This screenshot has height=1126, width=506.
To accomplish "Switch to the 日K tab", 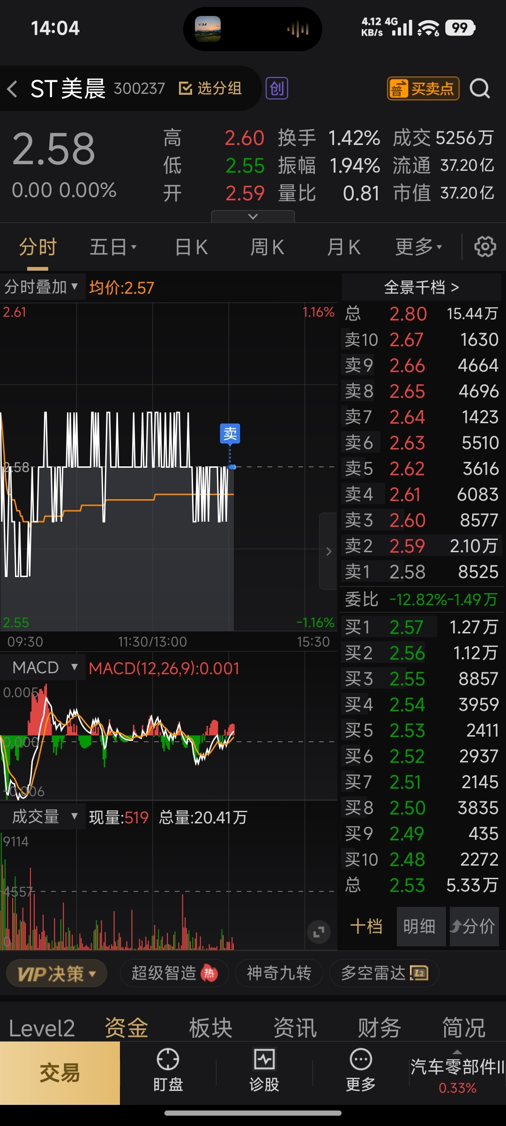I will (x=191, y=247).
